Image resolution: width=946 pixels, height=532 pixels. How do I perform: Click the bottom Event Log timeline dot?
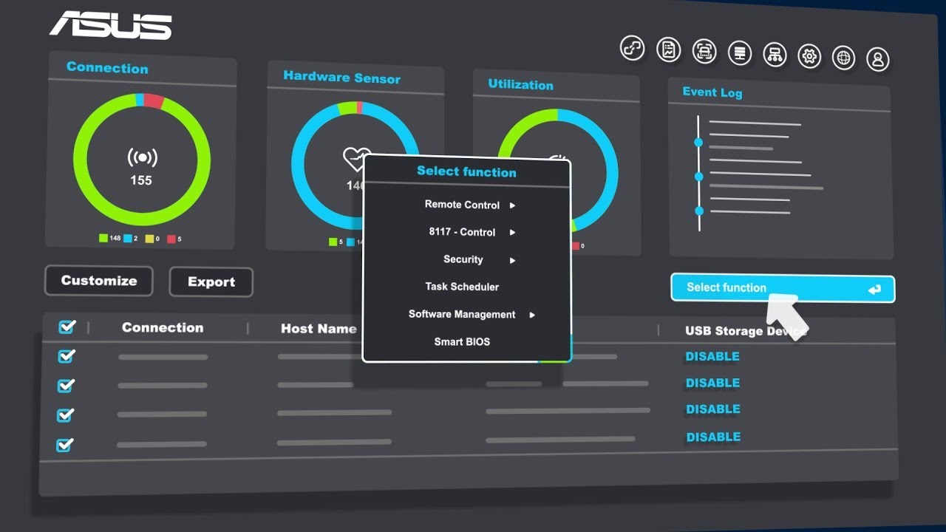coord(699,211)
